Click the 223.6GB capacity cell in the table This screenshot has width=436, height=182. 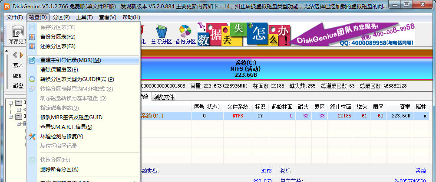coord(399,116)
